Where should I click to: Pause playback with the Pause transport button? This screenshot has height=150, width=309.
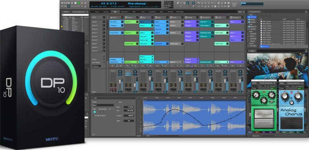point(82,3)
